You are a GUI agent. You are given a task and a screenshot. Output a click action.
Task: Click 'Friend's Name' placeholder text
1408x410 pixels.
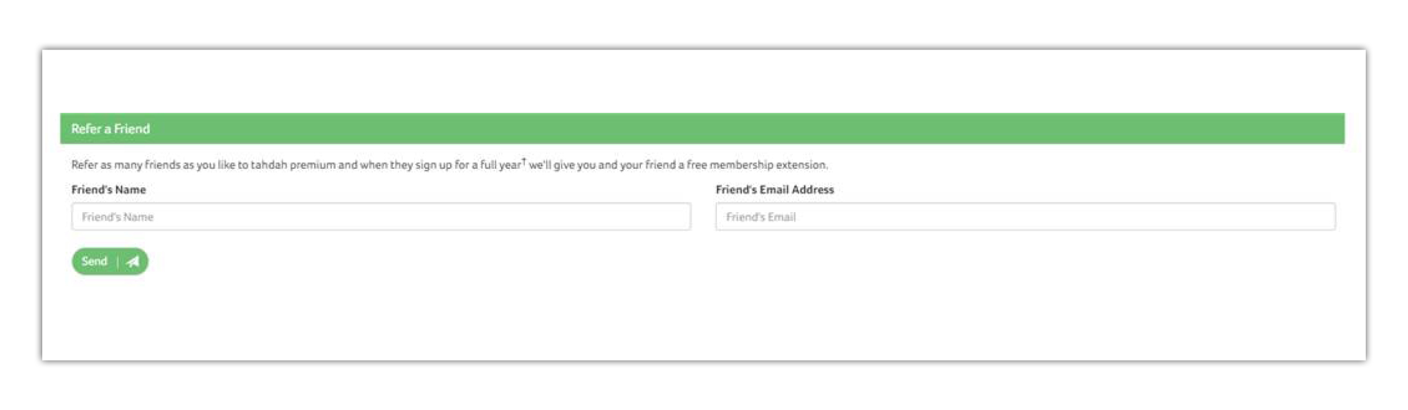pyautogui.click(x=118, y=217)
